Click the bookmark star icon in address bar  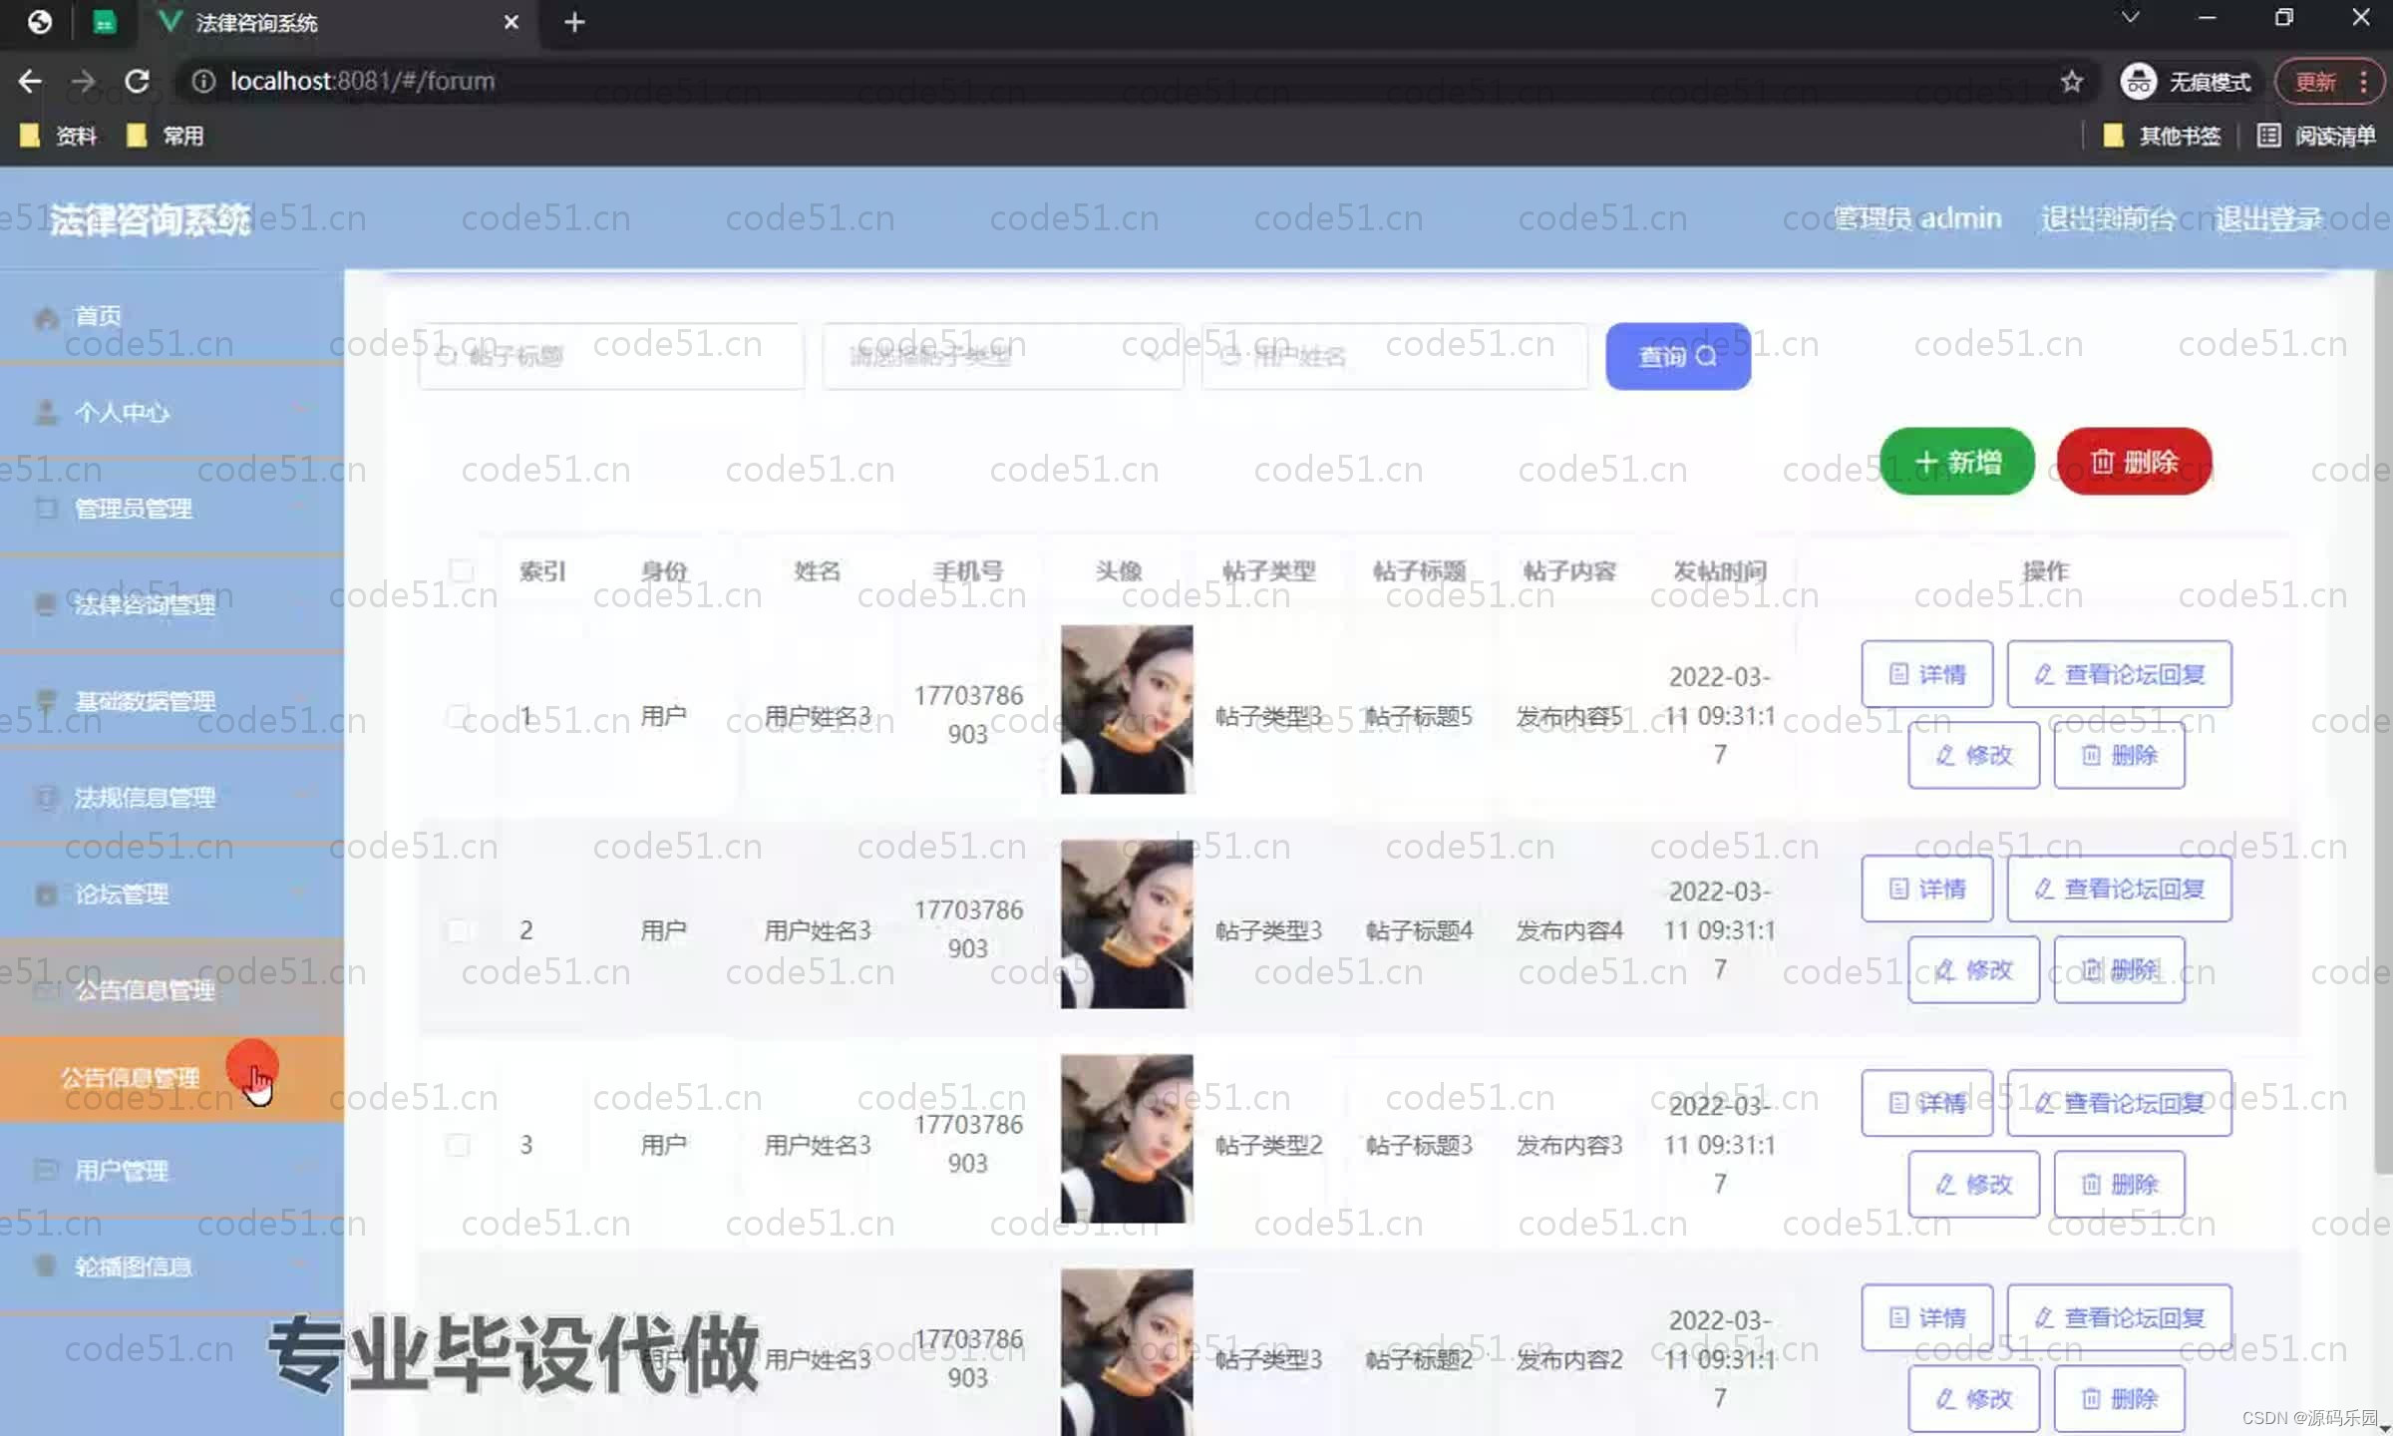click(x=2072, y=82)
